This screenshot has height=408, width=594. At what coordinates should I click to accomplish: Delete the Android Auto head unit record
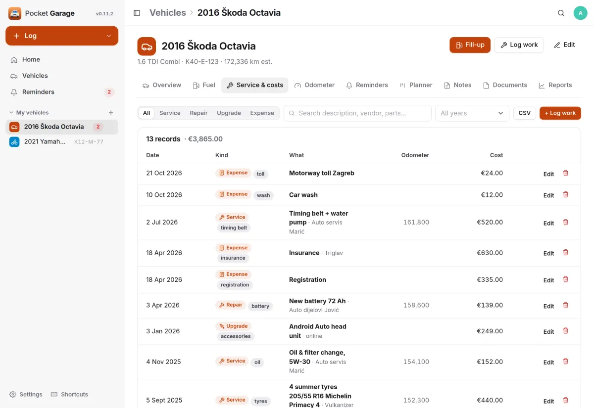[x=566, y=331]
